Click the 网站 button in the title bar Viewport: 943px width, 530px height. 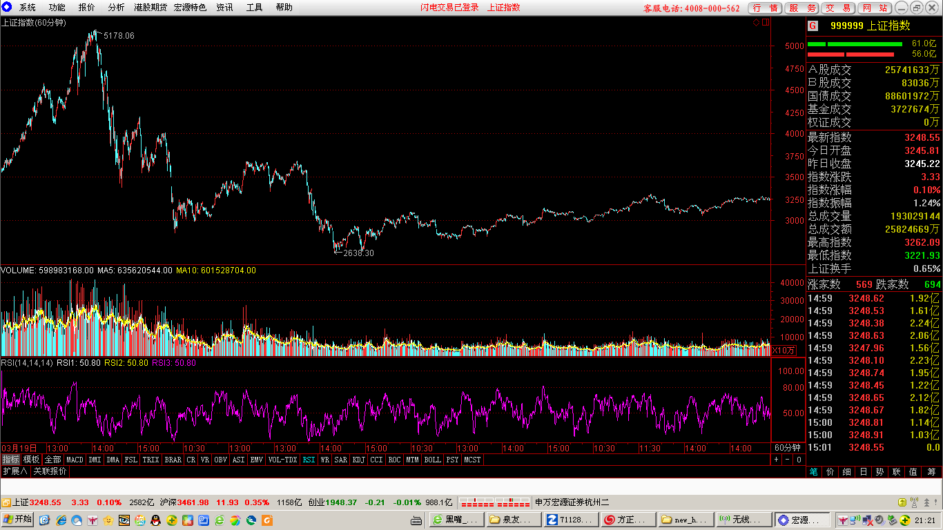[x=875, y=8]
